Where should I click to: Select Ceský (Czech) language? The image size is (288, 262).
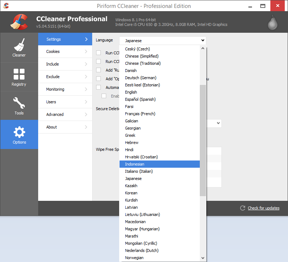click(x=159, y=49)
